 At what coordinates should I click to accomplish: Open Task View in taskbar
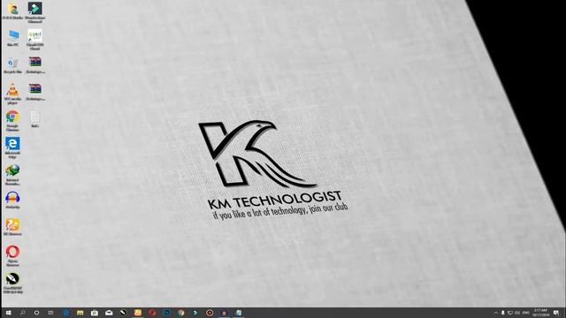tap(51, 313)
